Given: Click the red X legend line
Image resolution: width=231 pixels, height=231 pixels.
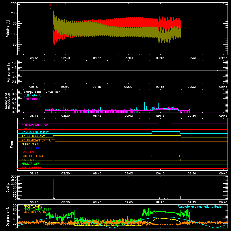Looking at the screenshot, I should click(x=34, y=6).
